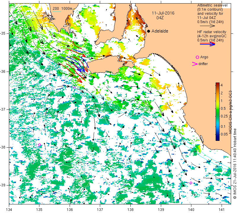The height and width of the screenshot is (213, 237).
Task: Click the "drifter" legend label
Action: [x=203, y=64]
